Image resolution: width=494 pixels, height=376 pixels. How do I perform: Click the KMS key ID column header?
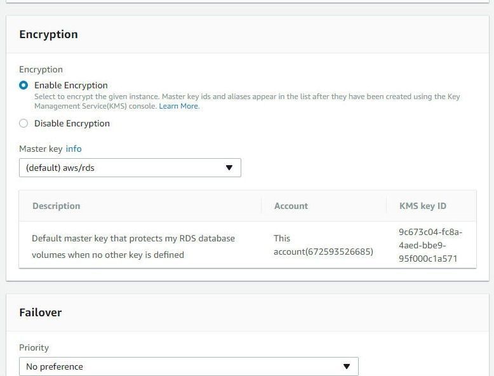point(423,206)
